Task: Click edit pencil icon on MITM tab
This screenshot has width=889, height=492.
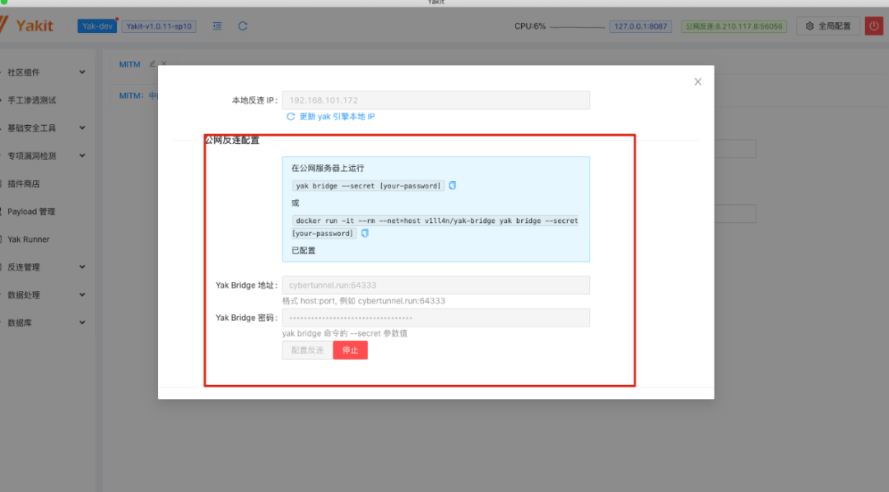Action: click(152, 64)
